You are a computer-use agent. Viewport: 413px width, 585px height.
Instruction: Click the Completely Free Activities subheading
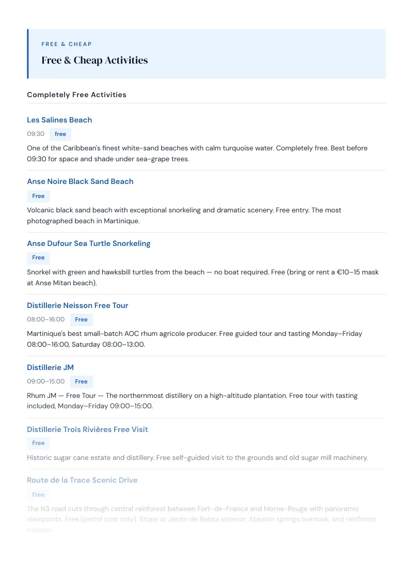(x=77, y=95)
